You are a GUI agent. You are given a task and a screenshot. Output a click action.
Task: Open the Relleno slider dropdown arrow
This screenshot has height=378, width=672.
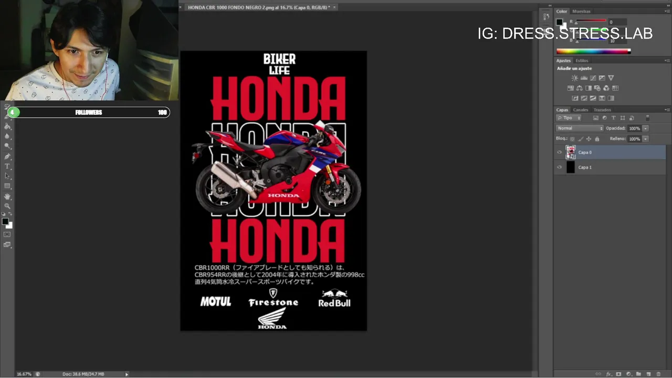click(x=645, y=139)
